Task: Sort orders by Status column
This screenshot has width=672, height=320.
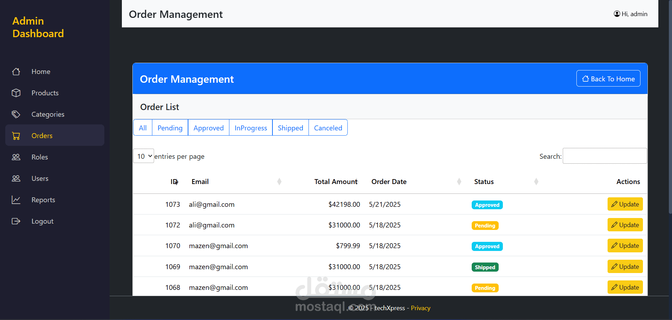Action: (x=536, y=182)
